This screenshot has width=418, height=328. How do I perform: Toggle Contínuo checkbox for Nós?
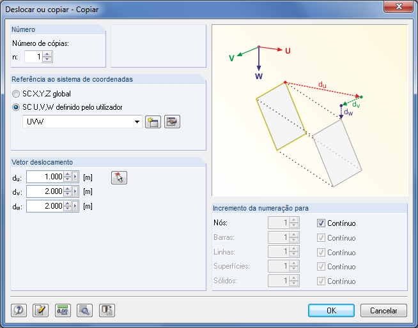[x=321, y=223]
